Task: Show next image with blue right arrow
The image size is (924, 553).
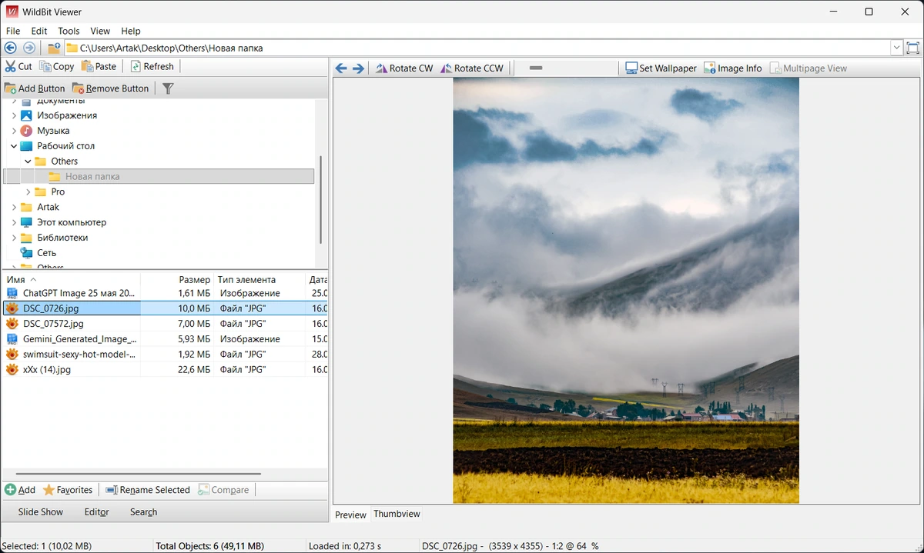Action: click(x=358, y=68)
